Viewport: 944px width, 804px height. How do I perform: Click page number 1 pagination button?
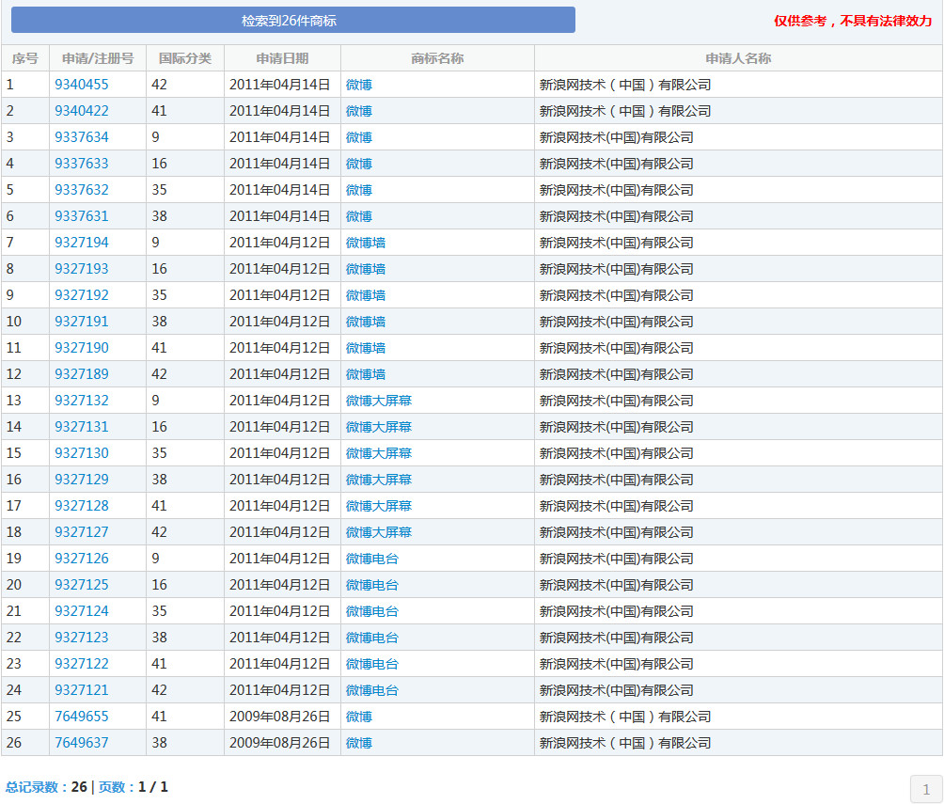[926, 789]
